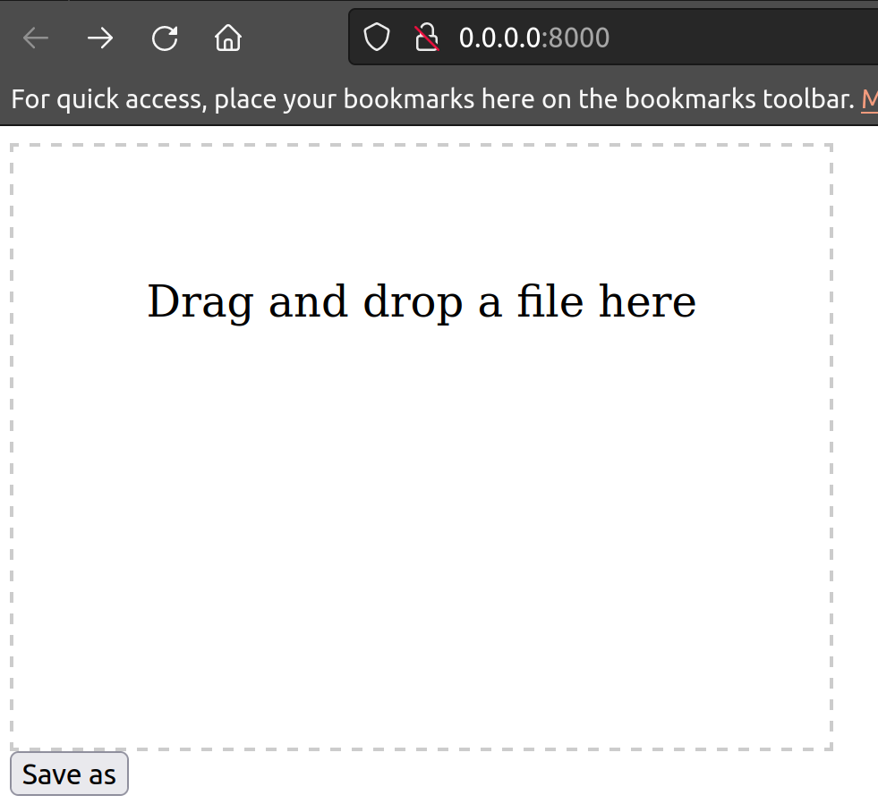Open the browser home page icon

227,38
